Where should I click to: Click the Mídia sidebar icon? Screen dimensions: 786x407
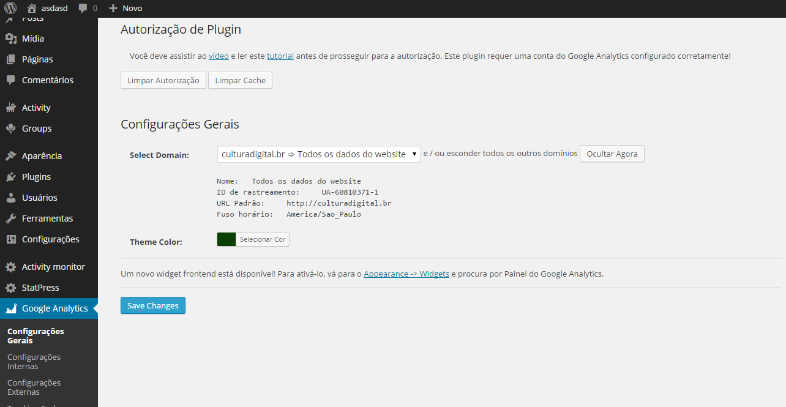(x=10, y=39)
